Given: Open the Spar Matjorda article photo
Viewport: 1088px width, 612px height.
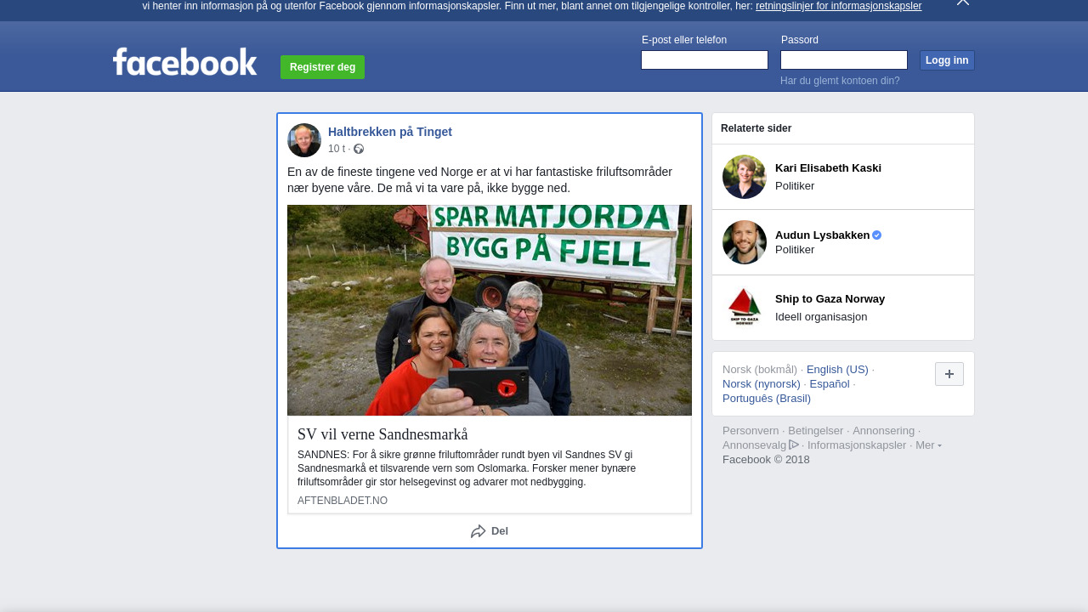Looking at the screenshot, I should [x=490, y=310].
